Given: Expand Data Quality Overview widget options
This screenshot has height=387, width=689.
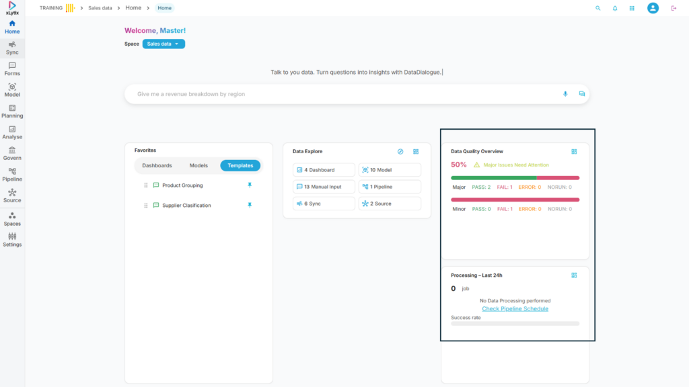Looking at the screenshot, I should point(574,151).
